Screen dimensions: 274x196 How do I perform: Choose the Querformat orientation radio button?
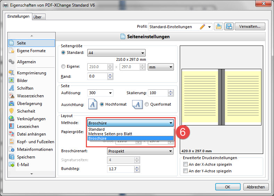tap(147, 104)
